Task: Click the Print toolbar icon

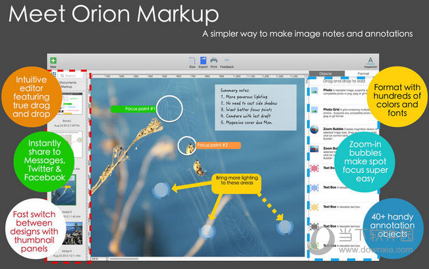Action: 214,61
